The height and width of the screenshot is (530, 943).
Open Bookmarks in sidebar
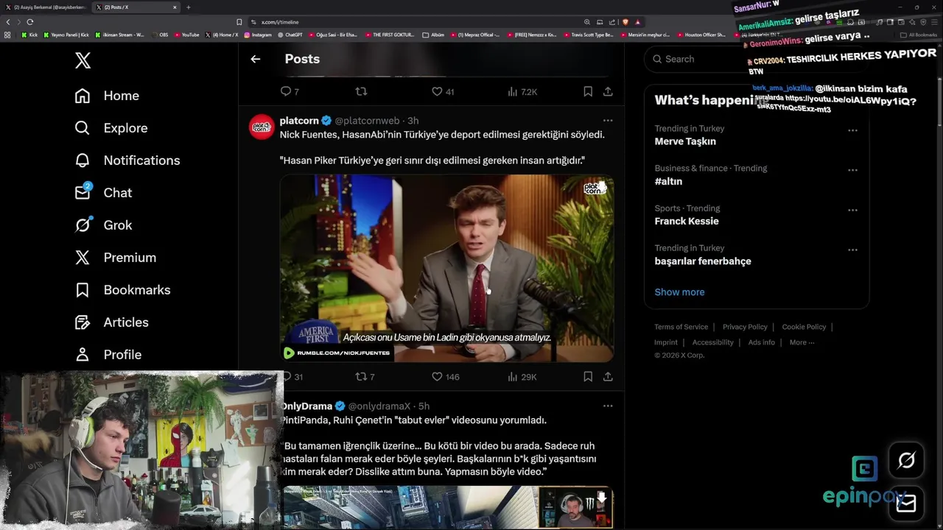[x=122, y=290]
